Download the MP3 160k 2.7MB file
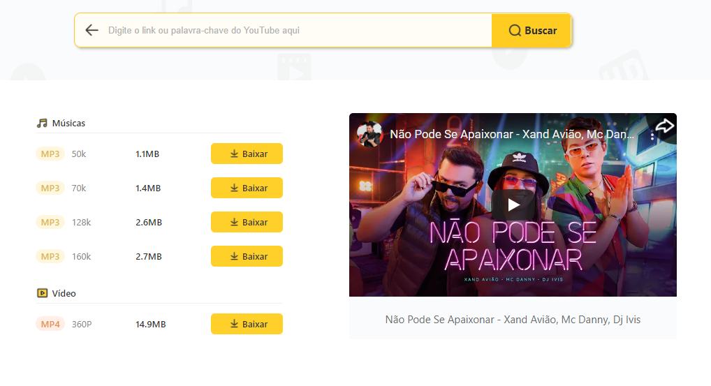711x386 pixels. click(x=247, y=256)
